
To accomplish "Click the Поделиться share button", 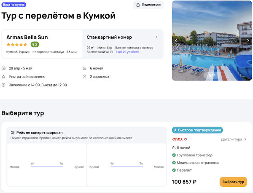I will coord(148,5).
